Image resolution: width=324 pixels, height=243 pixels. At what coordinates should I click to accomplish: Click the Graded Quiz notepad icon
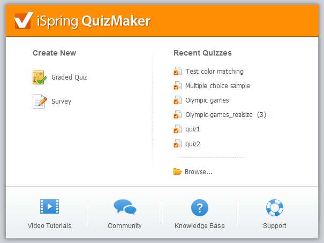pyautogui.click(x=40, y=77)
